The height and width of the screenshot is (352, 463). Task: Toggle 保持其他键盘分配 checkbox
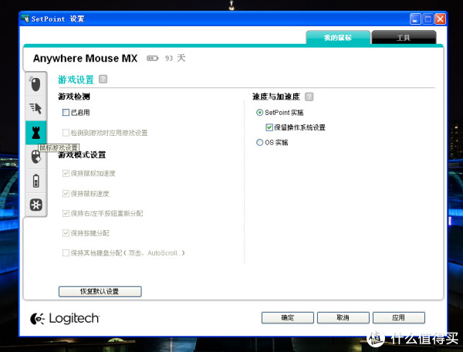pyautogui.click(x=66, y=253)
